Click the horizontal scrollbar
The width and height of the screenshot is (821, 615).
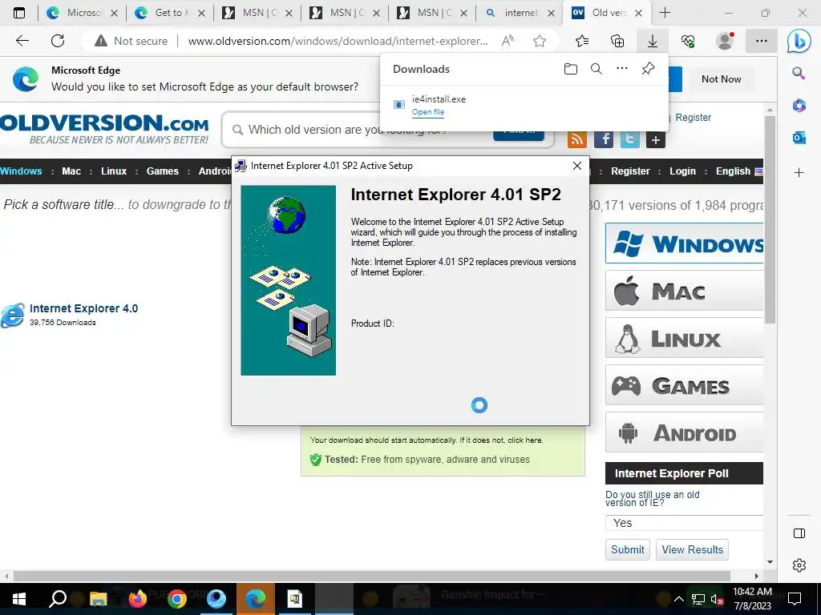[372, 576]
